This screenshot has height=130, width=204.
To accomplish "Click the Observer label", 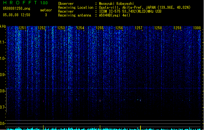I will click(x=66, y=4).
